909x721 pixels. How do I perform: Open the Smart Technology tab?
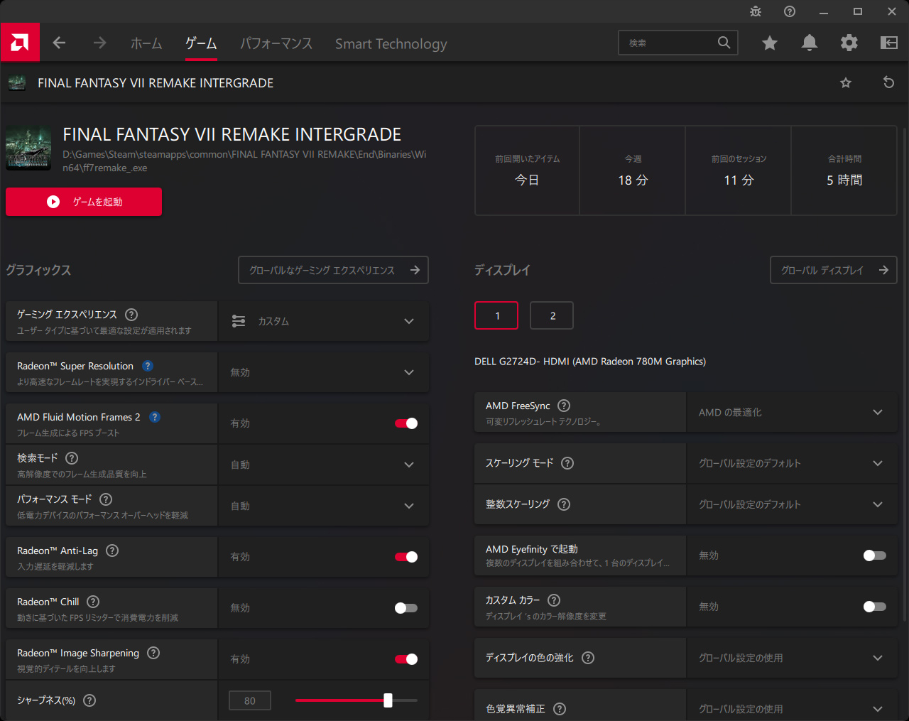point(391,43)
